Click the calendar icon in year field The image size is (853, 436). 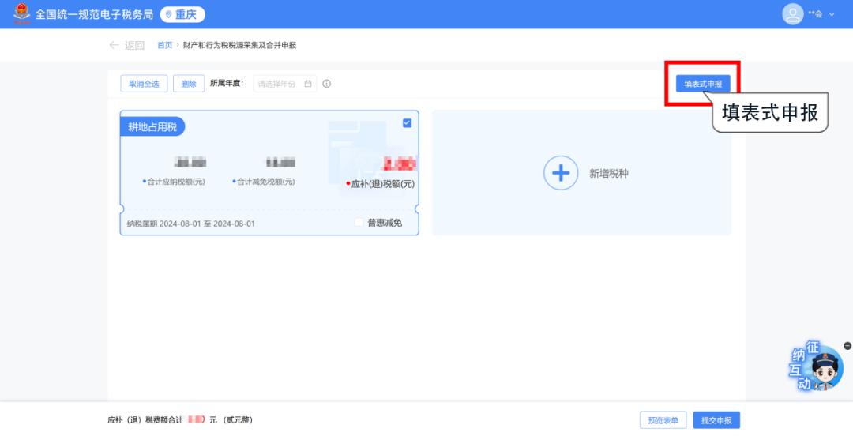(308, 84)
